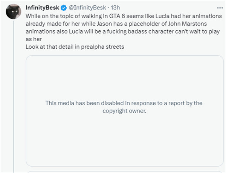226x173 pixels.
Task: Click the InfinityBesk display name
Action: [42, 7]
